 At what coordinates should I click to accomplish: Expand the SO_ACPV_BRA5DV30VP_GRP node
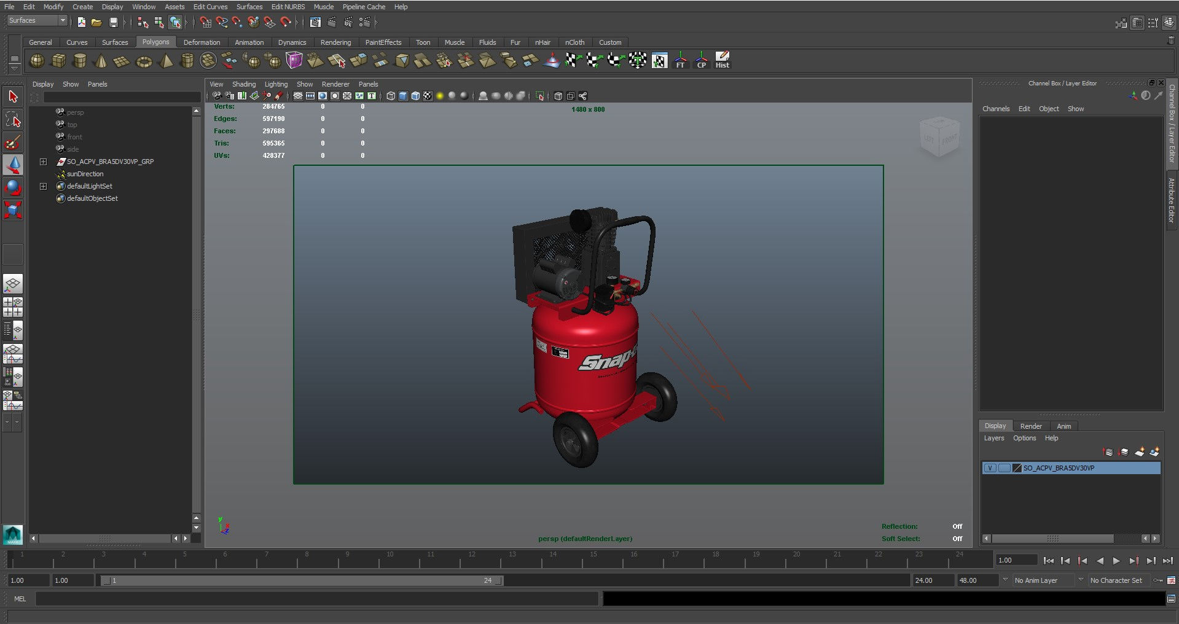coord(43,162)
